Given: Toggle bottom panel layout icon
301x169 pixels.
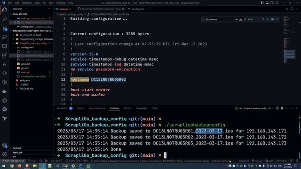Looking at the screenshot, I should click(x=267, y=3).
